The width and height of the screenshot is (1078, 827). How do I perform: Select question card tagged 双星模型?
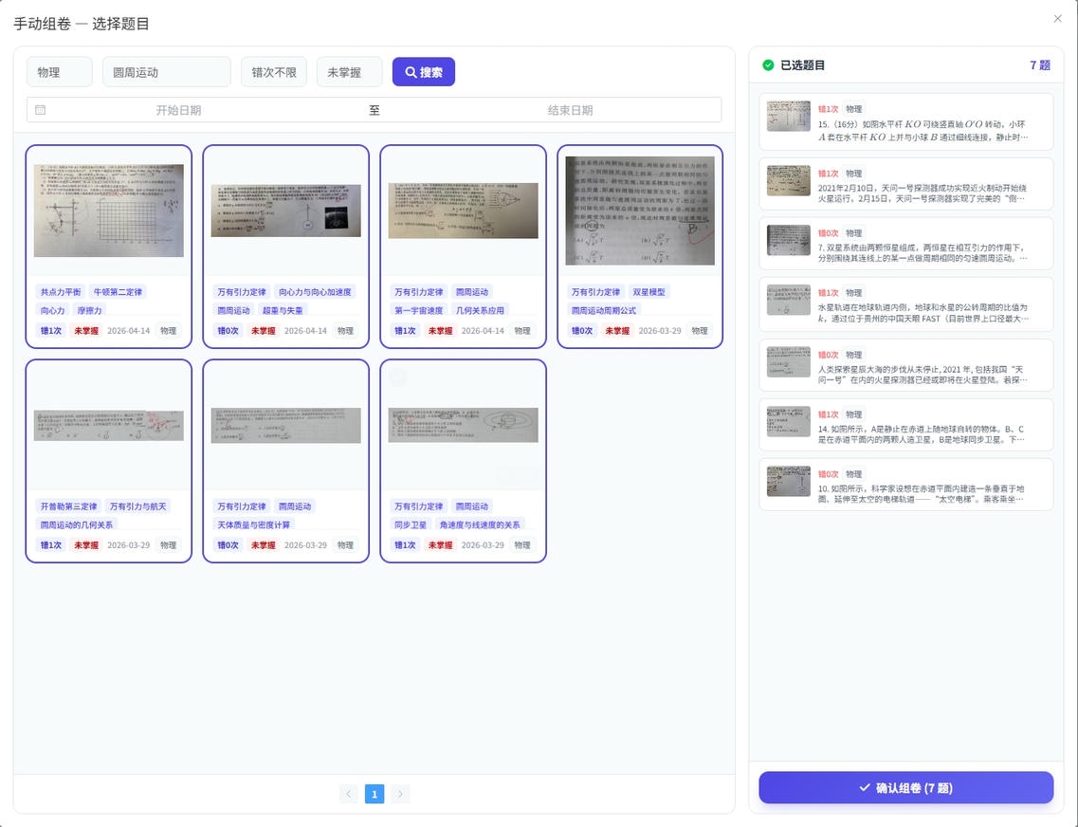click(640, 246)
